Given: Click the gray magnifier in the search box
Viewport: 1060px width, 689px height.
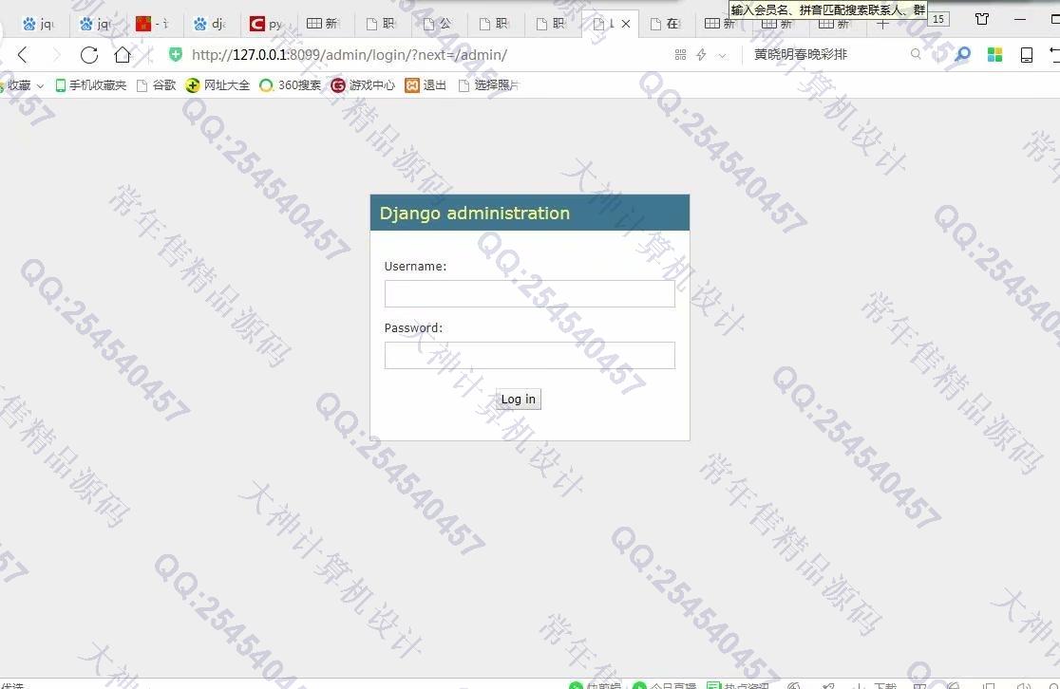Looking at the screenshot, I should [916, 54].
